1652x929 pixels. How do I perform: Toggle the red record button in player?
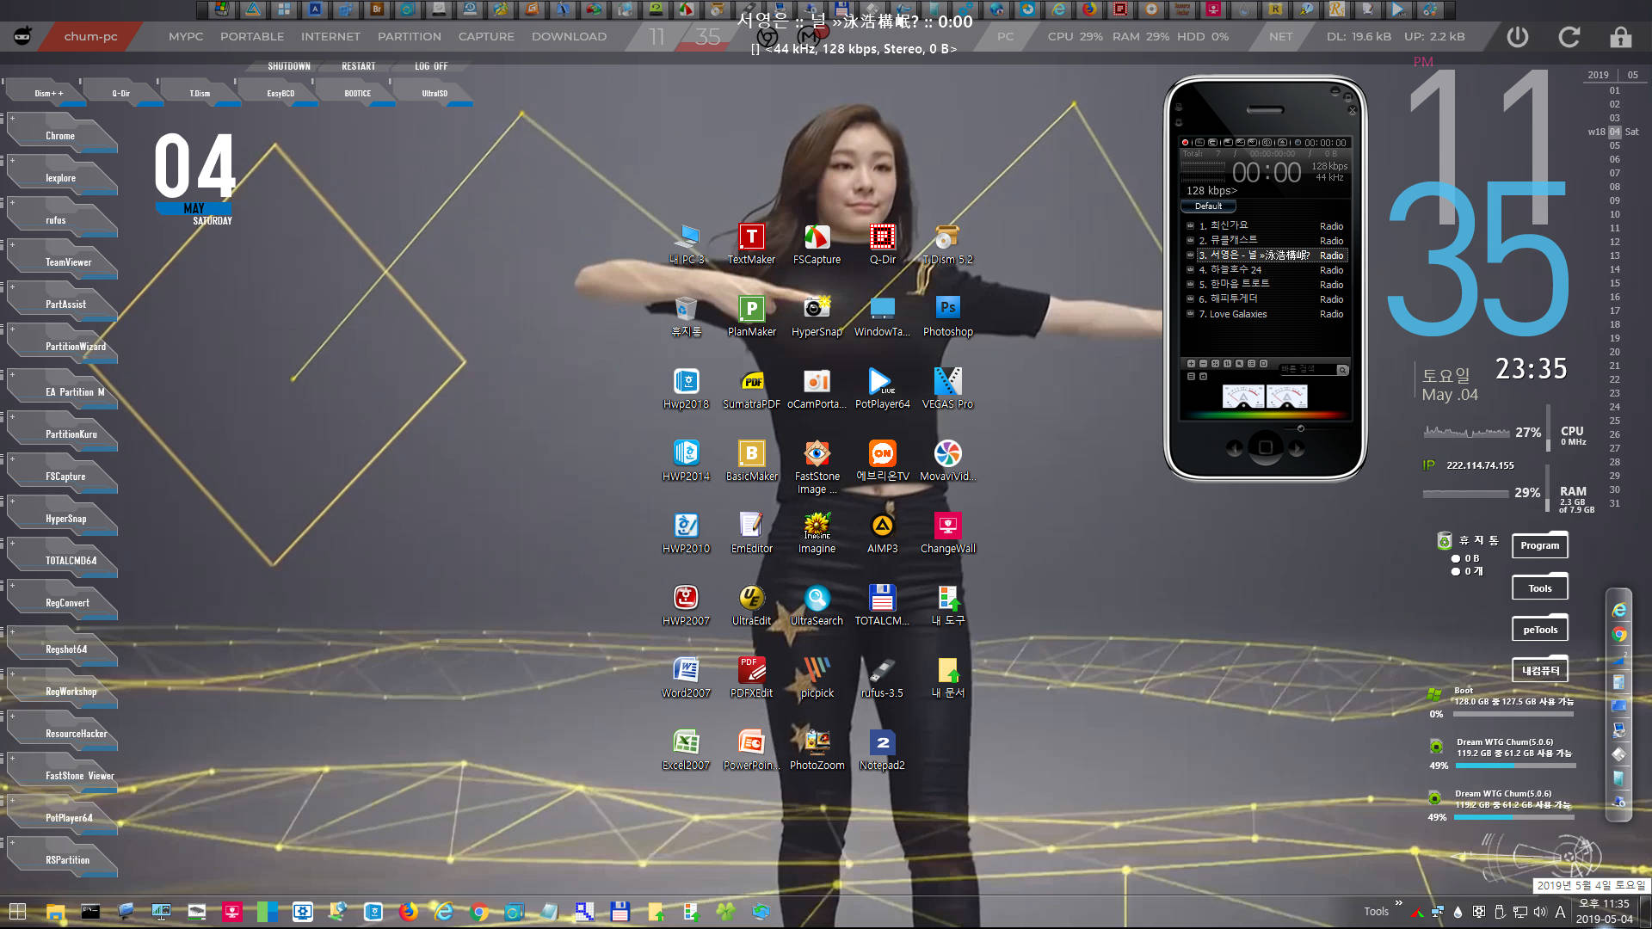pos(1186,143)
